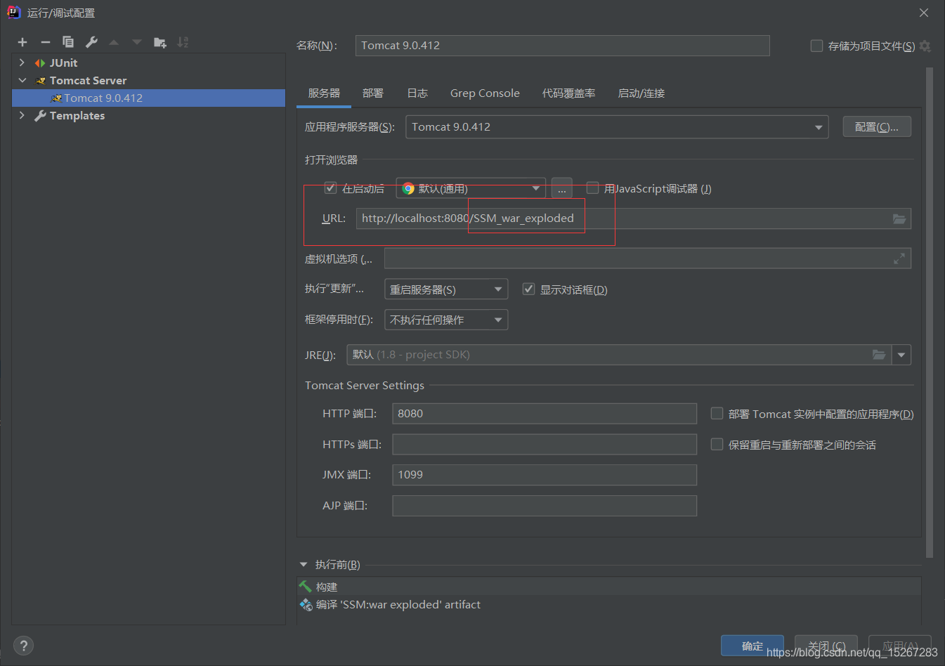Open the JRE dropdown arrow
The image size is (945, 666).
pos(901,355)
